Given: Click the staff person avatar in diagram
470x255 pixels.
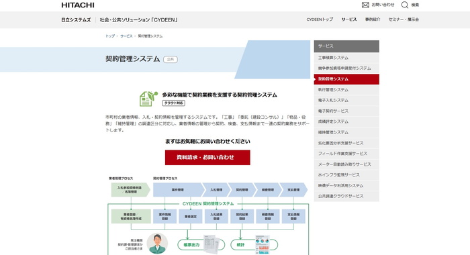Looking at the screenshot, I should (x=157, y=244).
